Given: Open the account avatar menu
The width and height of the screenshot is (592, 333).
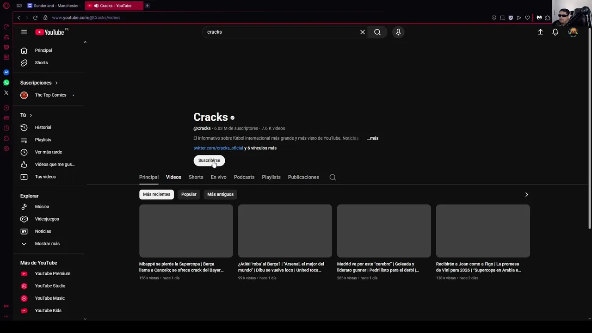Looking at the screenshot, I should 573,32.
